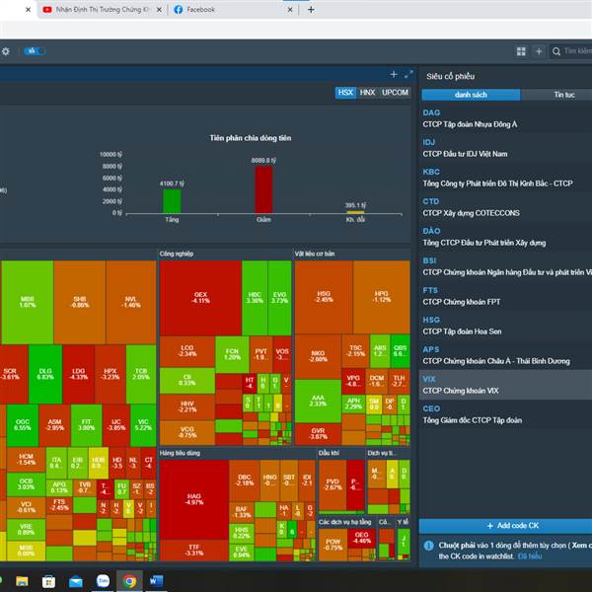Select HSG in the watchlist
Screen dimensions: 592x592
505,326
